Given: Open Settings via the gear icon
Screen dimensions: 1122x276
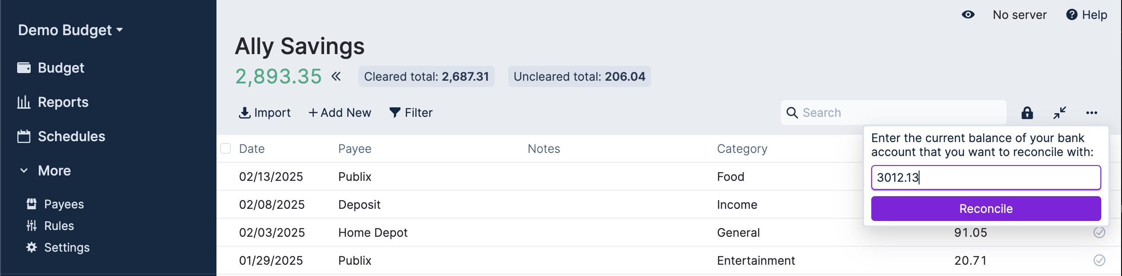Looking at the screenshot, I should pyautogui.click(x=32, y=248).
